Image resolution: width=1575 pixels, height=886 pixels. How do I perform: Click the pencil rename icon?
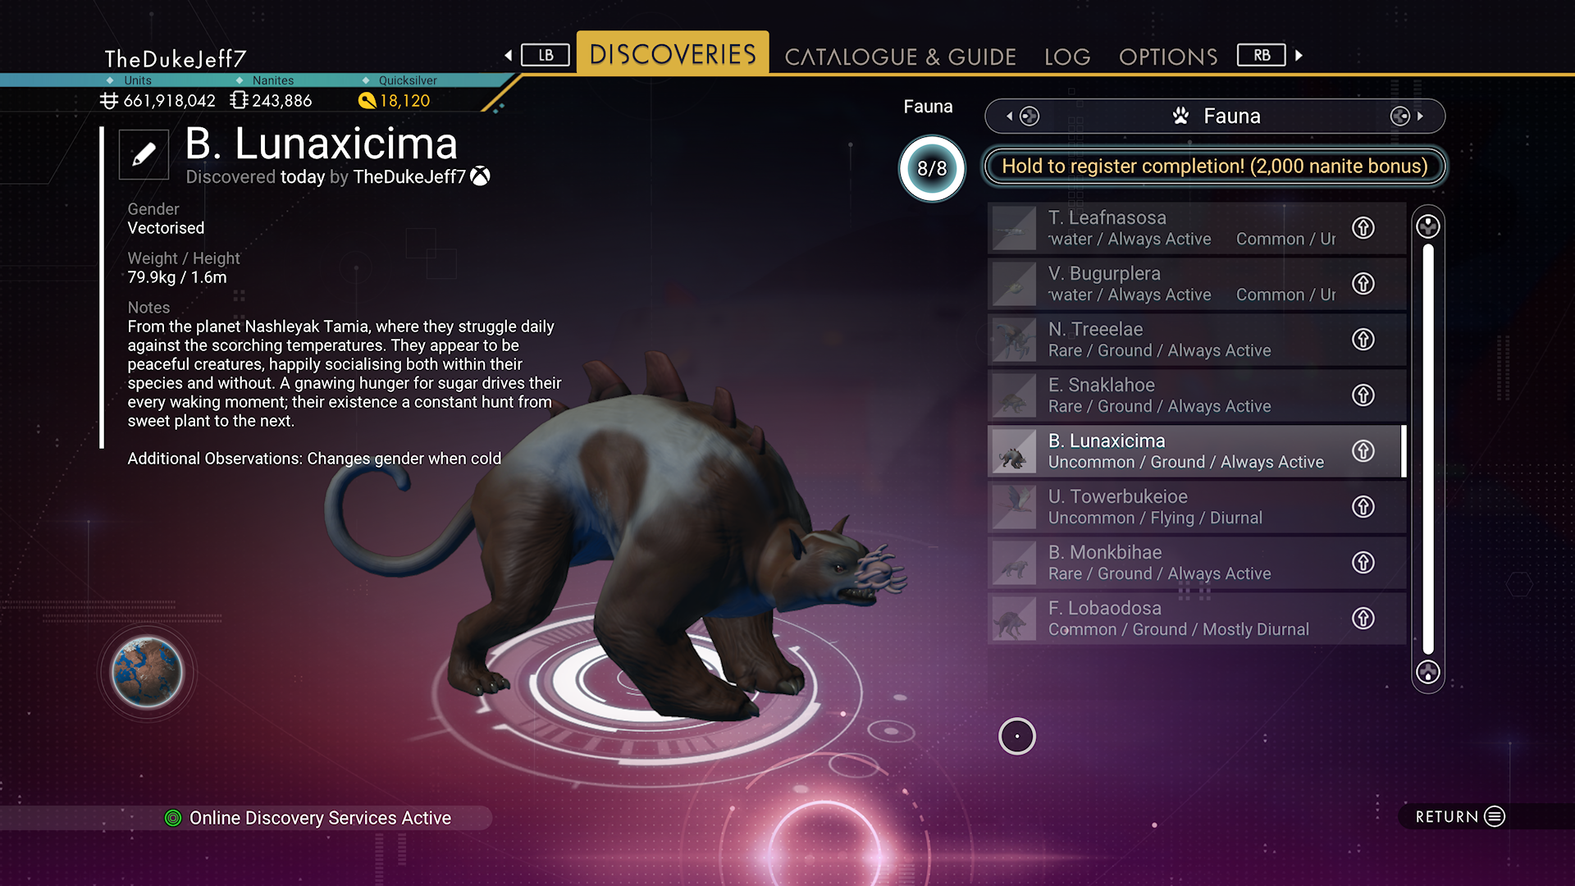[144, 154]
